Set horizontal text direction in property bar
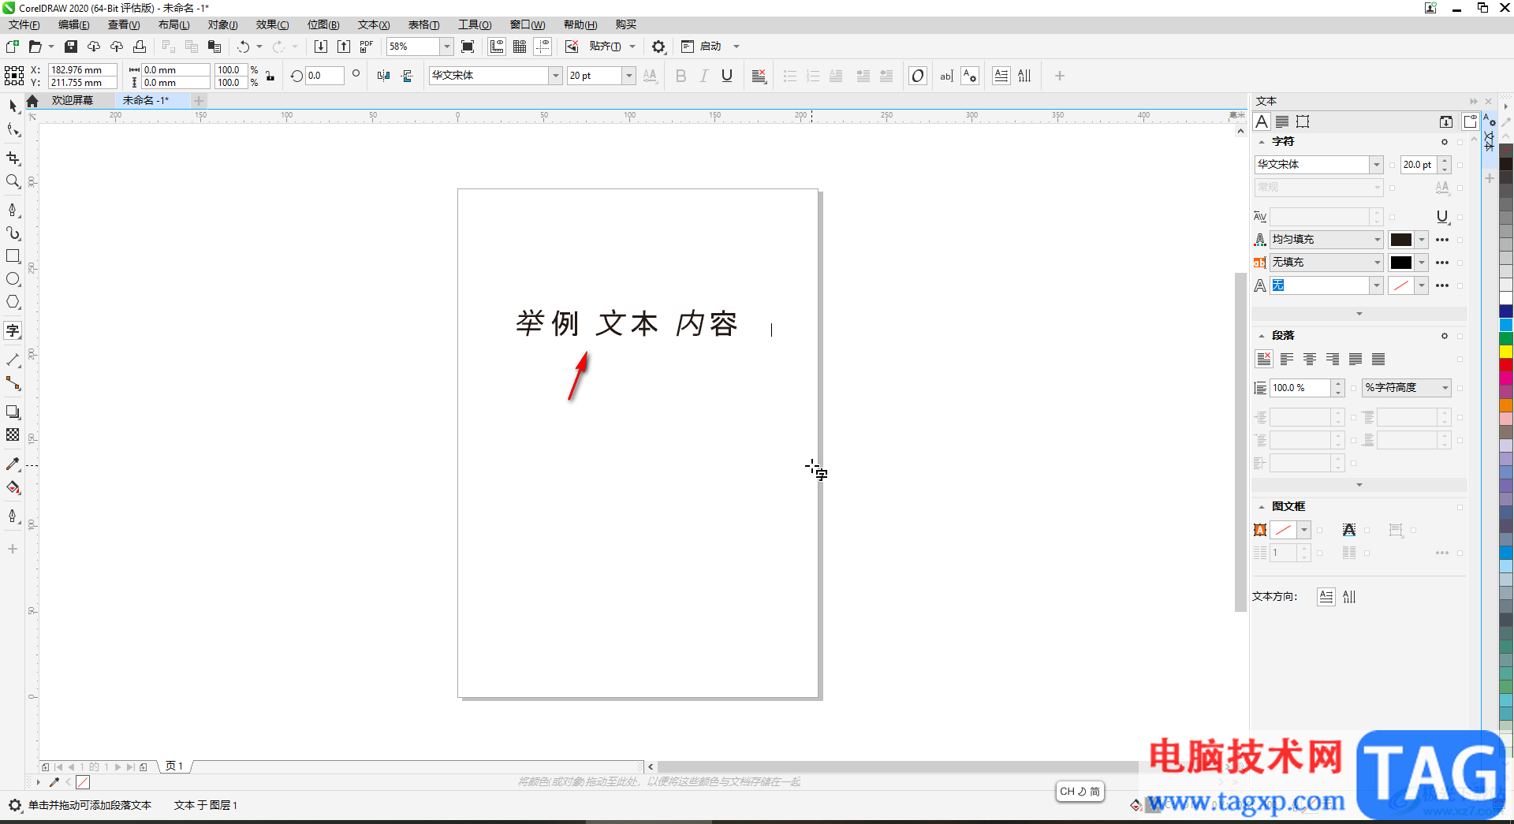Viewport: 1514px width, 824px height. (1001, 76)
